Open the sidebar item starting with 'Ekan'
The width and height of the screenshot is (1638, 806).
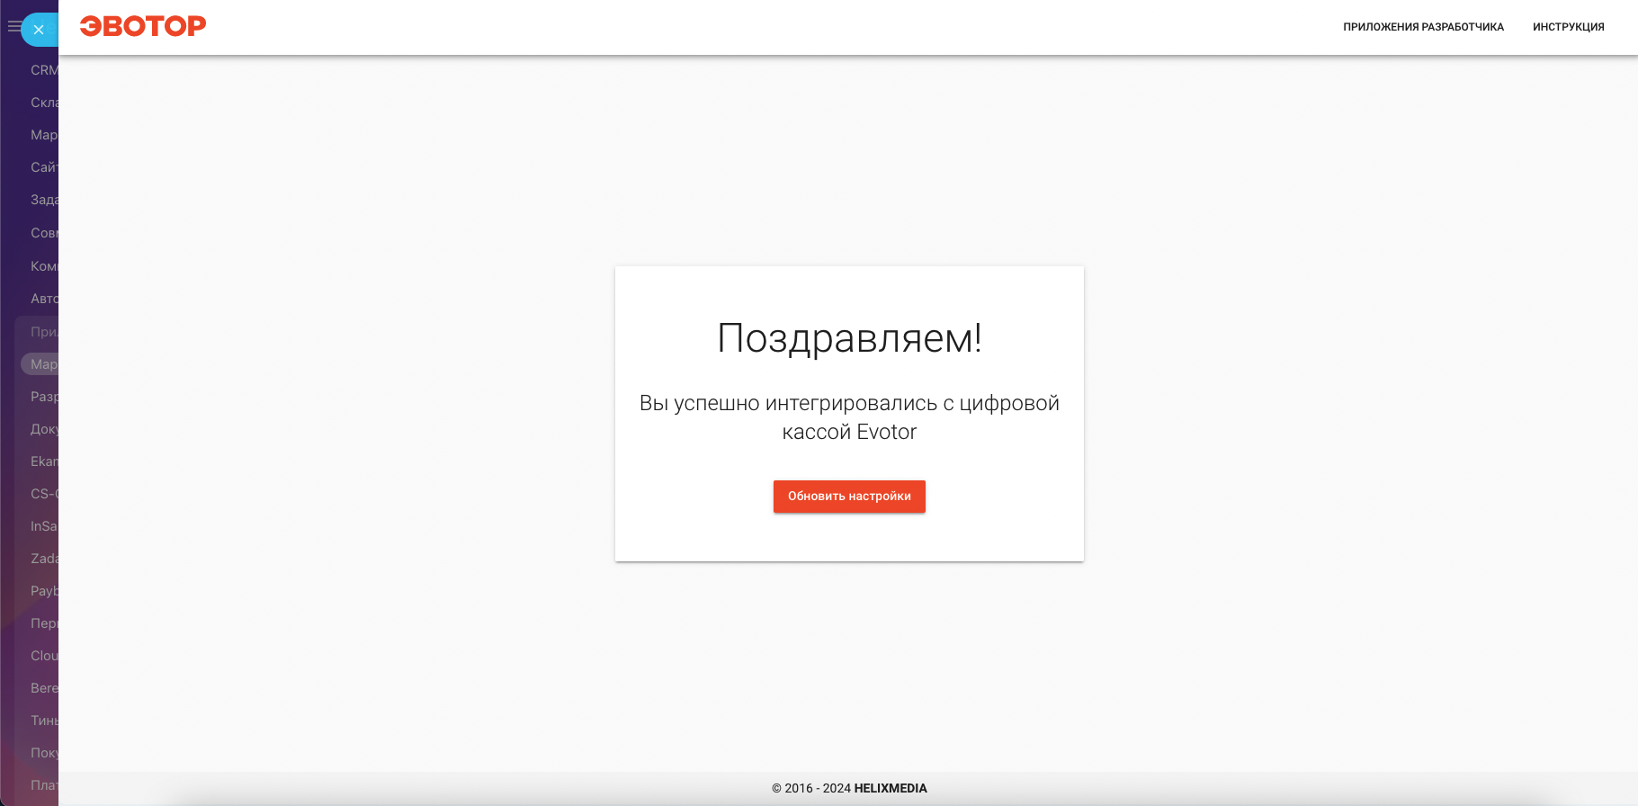tap(44, 461)
